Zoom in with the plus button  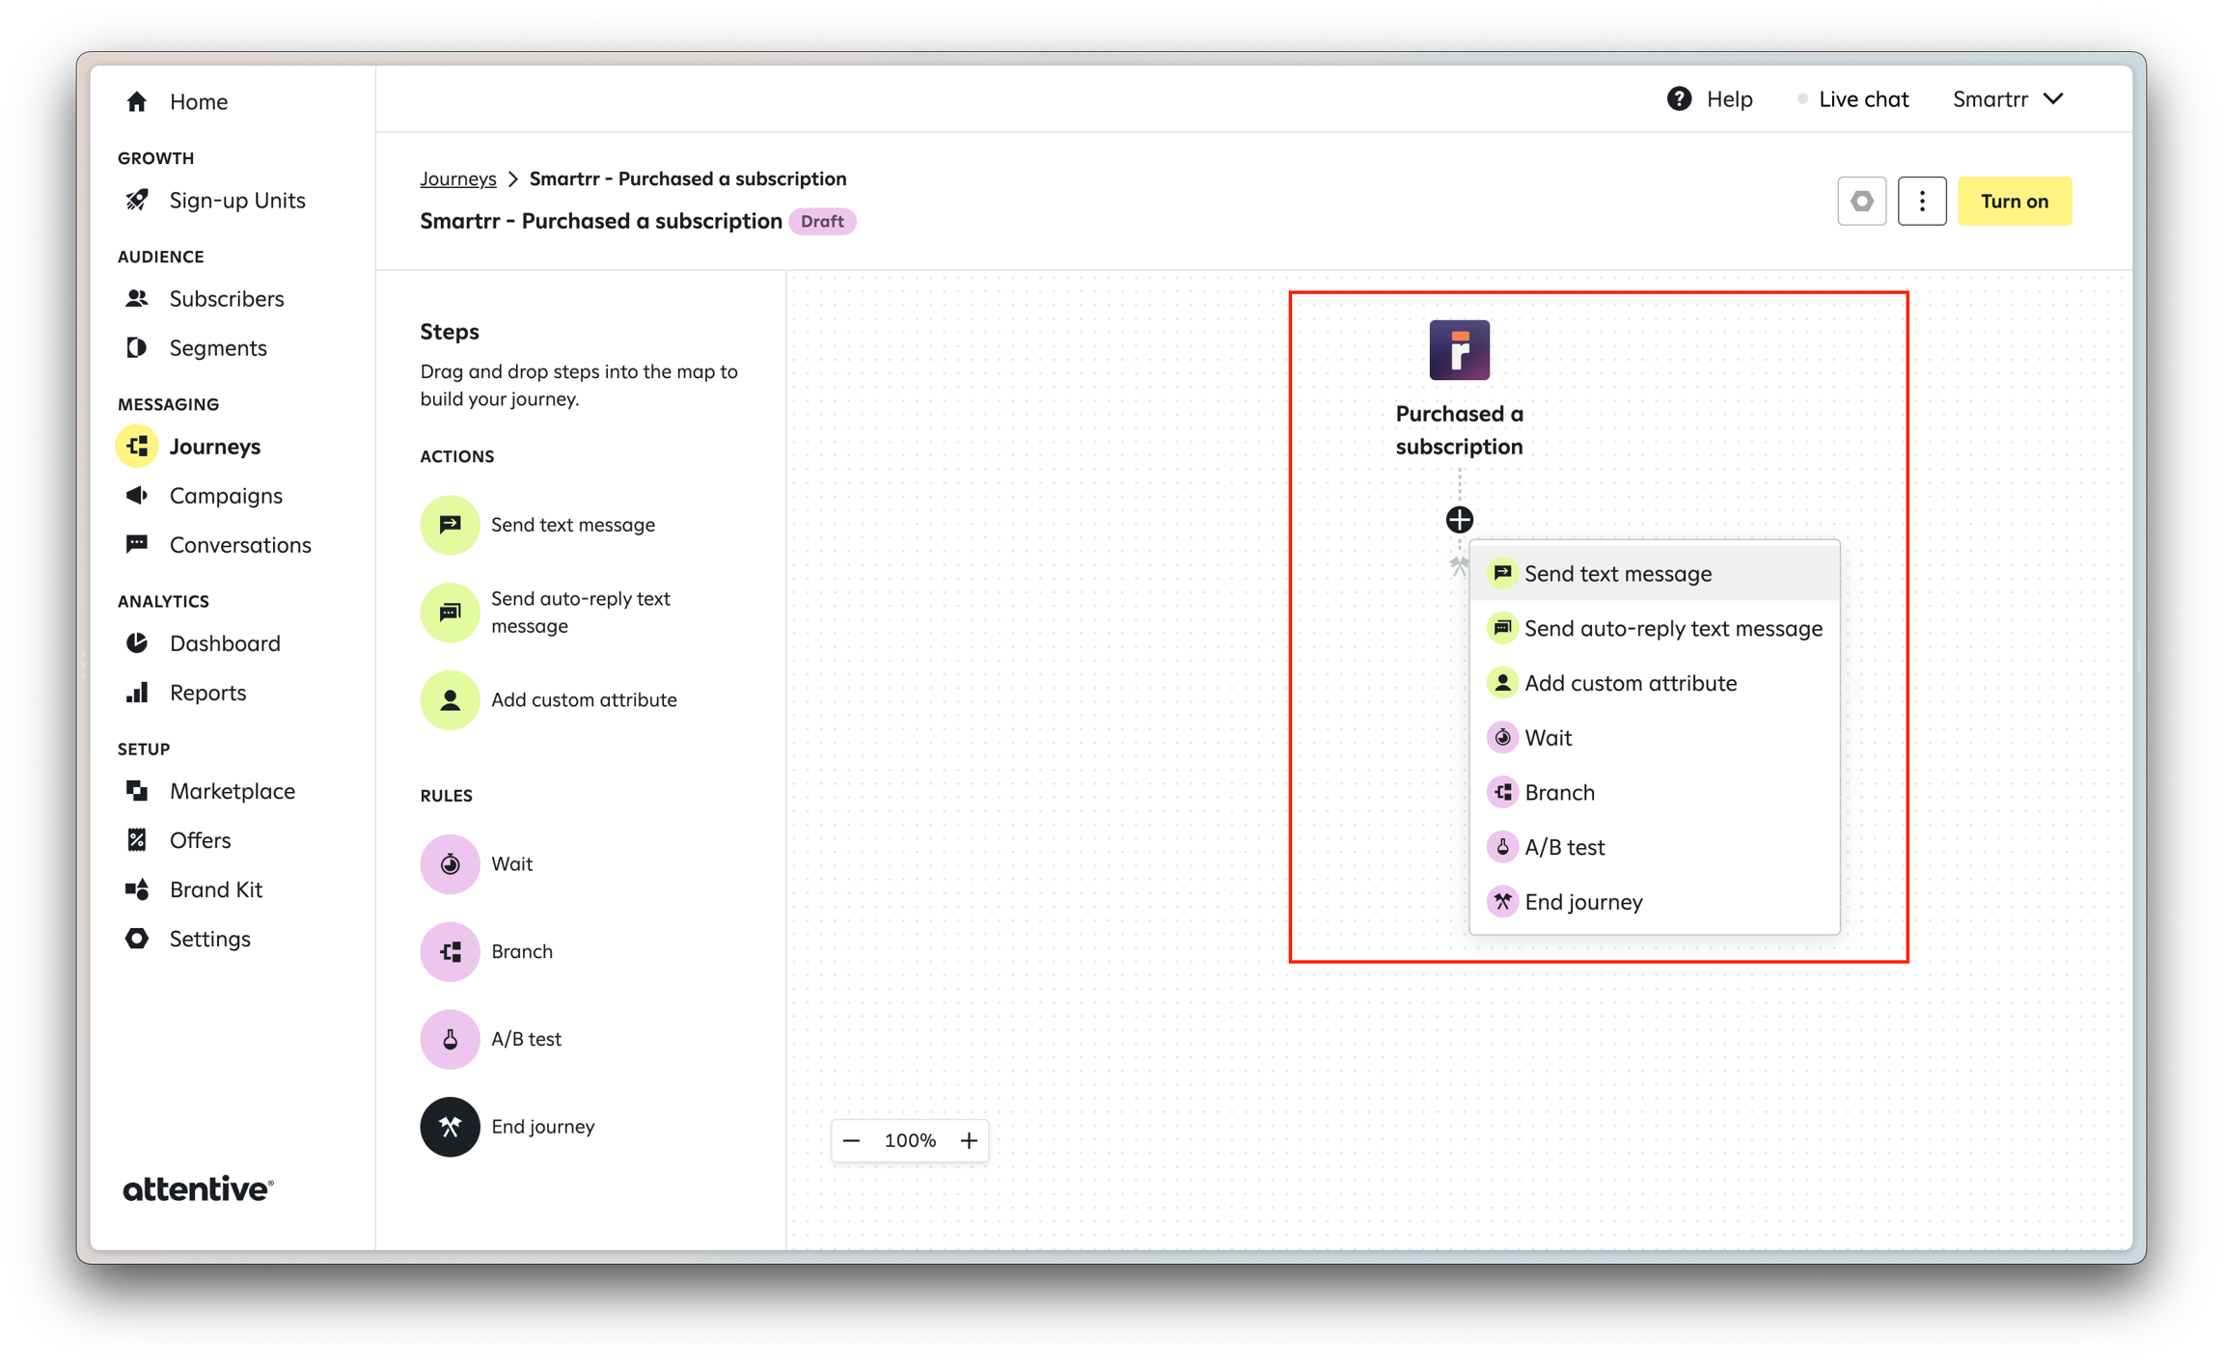click(969, 1140)
